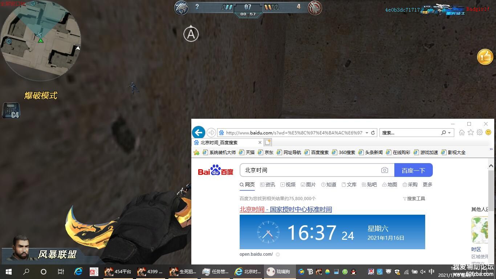Click the circled A marker in game
The height and width of the screenshot is (279, 496).
(191, 34)
